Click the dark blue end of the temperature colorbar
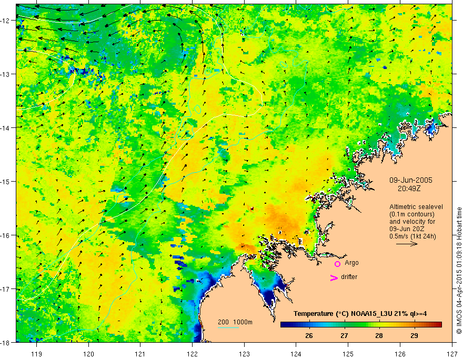This screenshot has width=463, height=358. (x=285, y=325)
